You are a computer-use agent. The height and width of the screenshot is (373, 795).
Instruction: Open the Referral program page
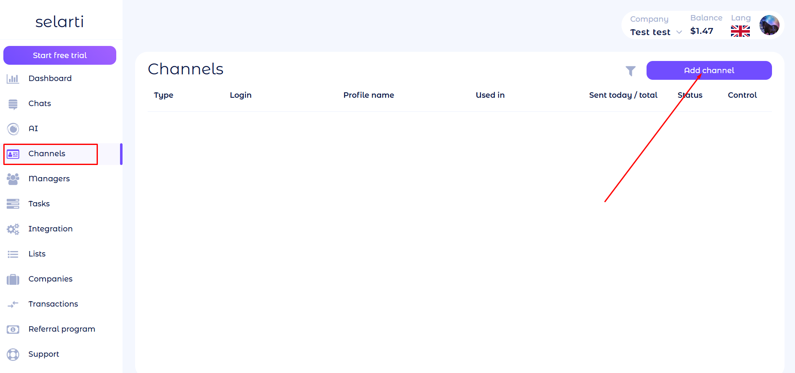pos(61,329)
